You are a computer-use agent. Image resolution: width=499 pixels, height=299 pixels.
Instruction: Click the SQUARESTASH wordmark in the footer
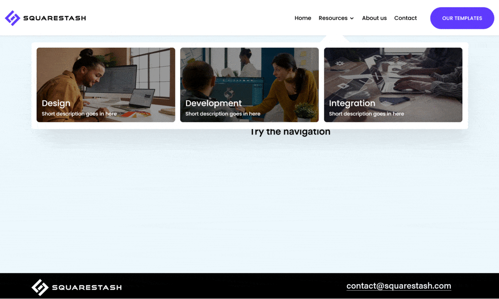tap(87, 287)
